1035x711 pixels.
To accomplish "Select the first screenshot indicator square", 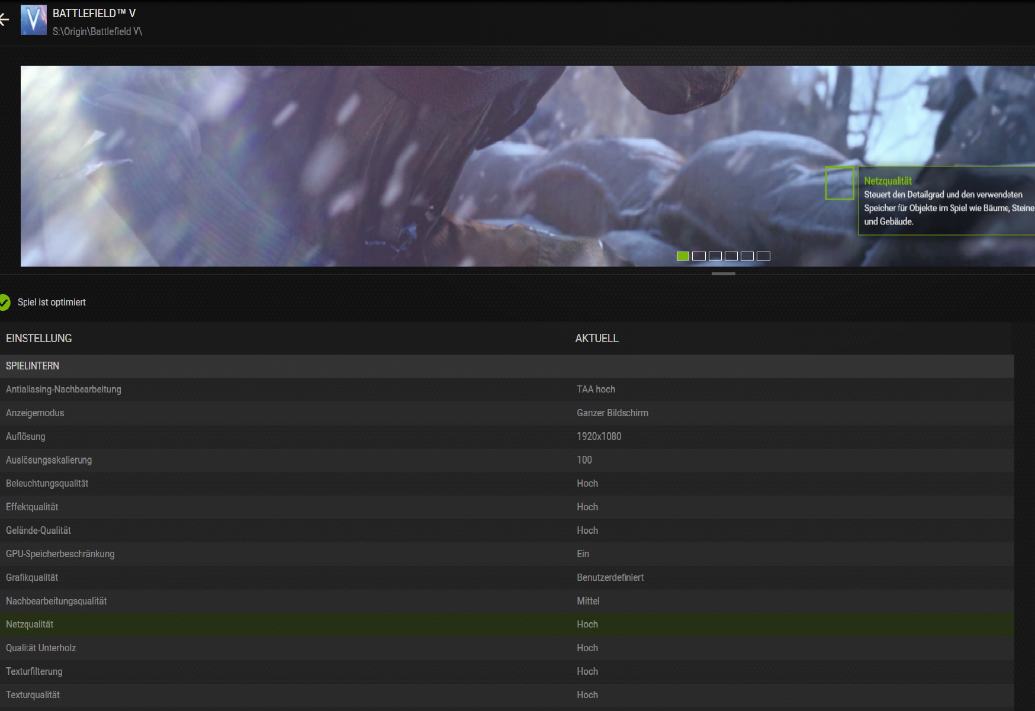I will (683, 256).
